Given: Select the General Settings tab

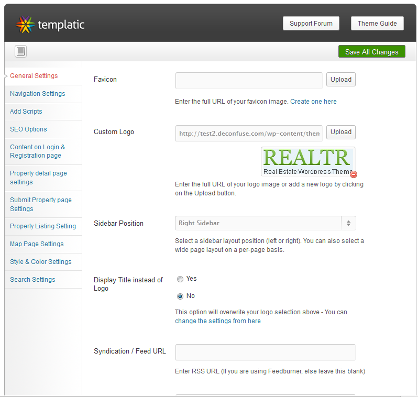Looking at the screenshot, I should [43, 76].
